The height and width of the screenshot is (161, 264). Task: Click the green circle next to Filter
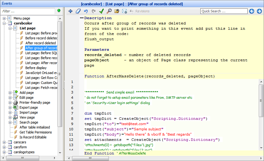coord(59,11)
